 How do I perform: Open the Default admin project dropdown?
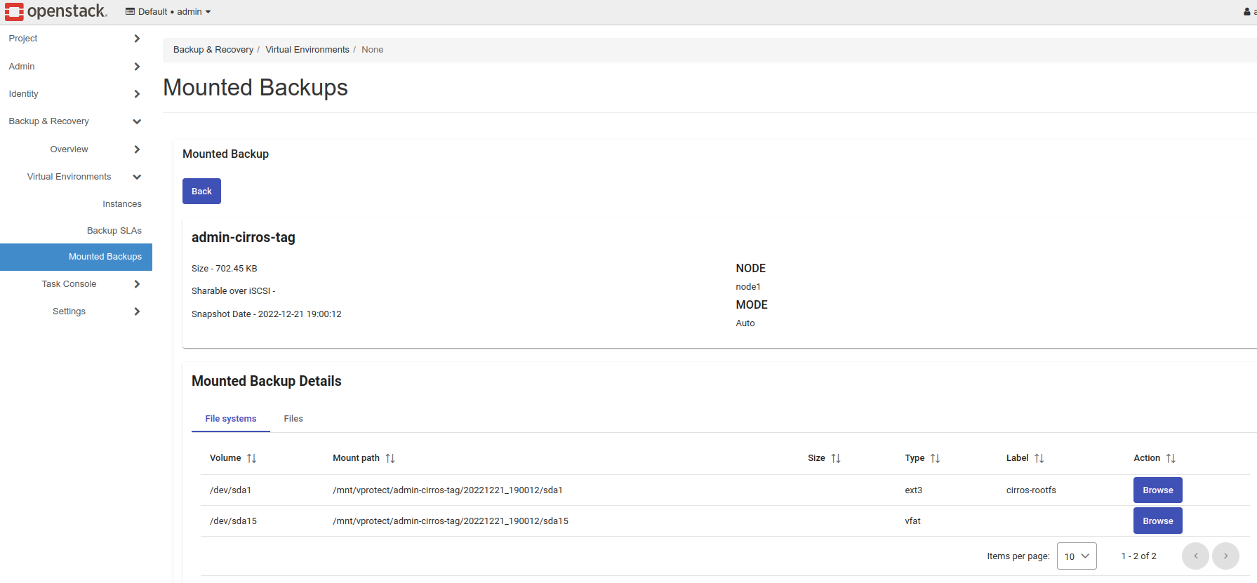click(168, 12)
